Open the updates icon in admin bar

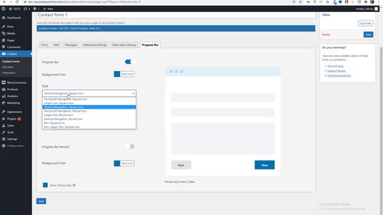tap(25, 9)
